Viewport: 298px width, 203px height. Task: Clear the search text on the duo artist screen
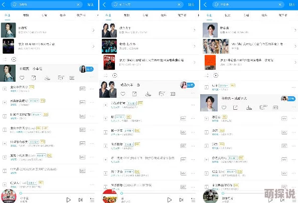pyautogui.click(x=179, y=5)
